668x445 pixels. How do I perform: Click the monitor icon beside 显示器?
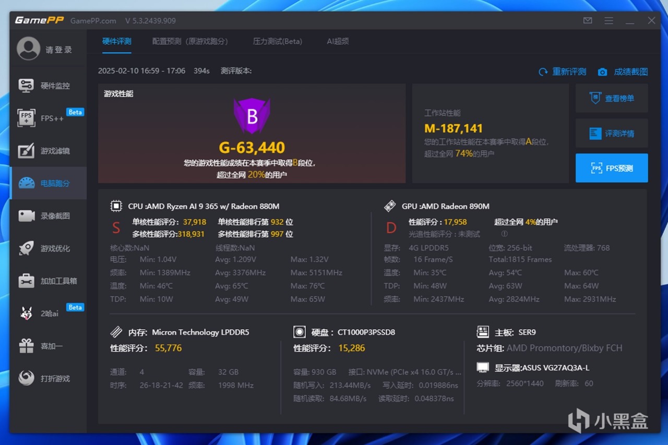(x=483, y=368)
